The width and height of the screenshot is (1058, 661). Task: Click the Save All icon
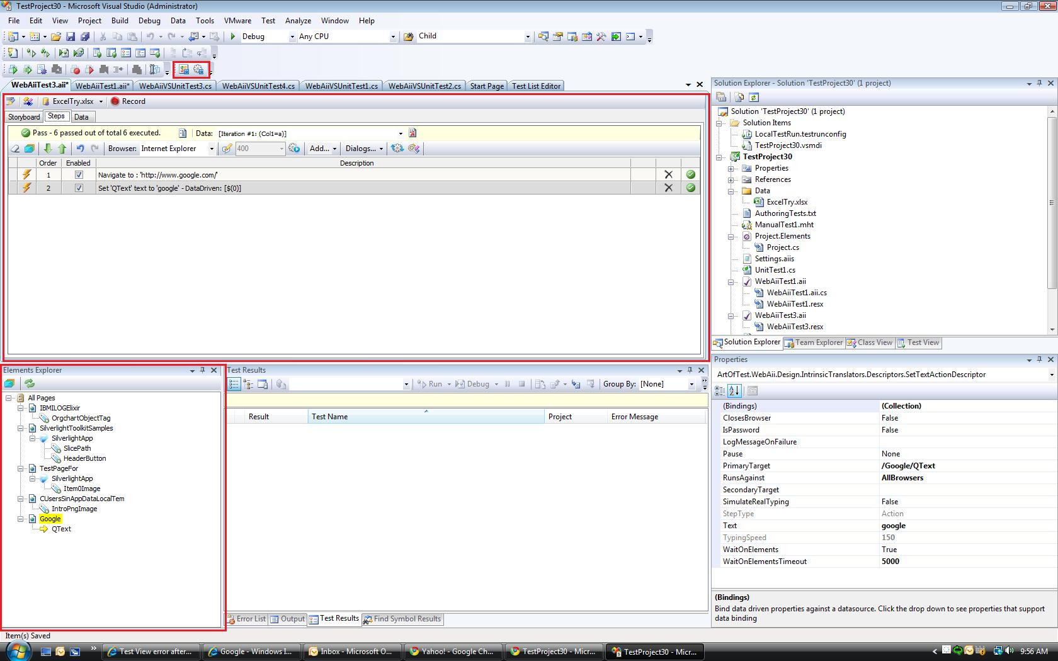(x=84, y=37)
